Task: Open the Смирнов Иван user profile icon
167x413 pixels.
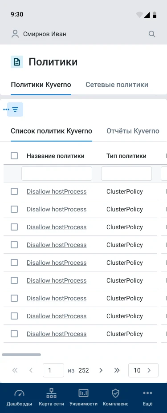Action: 15,34
